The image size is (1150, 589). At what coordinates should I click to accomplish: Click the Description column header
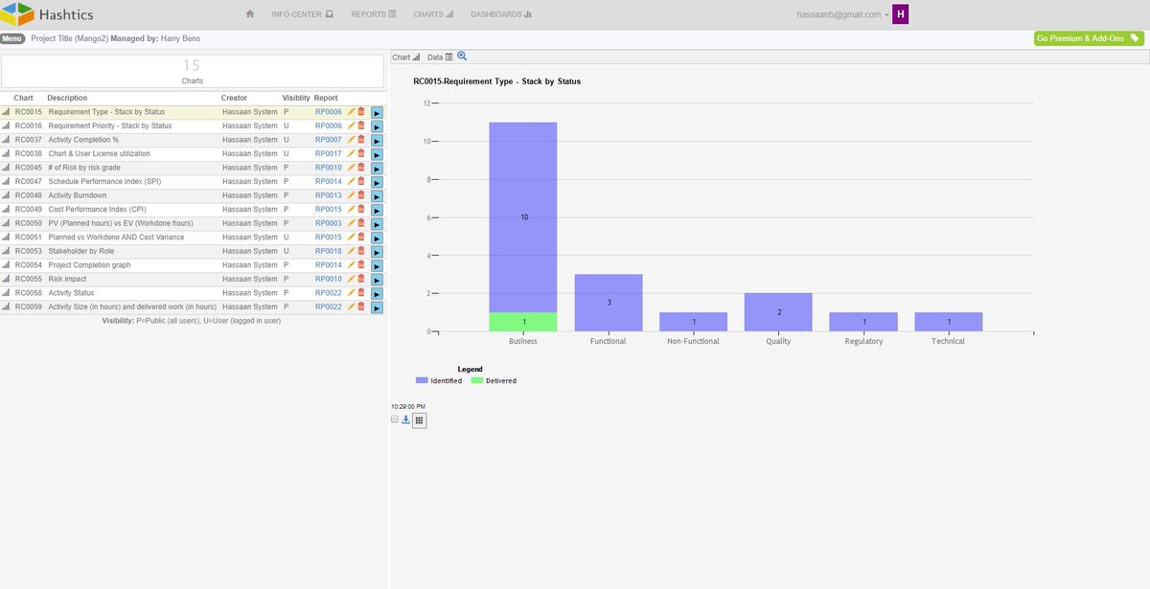67,98
